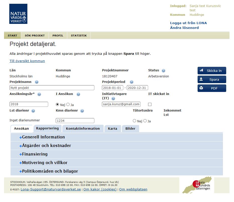This screenshot has width=234, height=202.
Task: Select Nej for Tätortsnära
Action: tap(134, 121)
